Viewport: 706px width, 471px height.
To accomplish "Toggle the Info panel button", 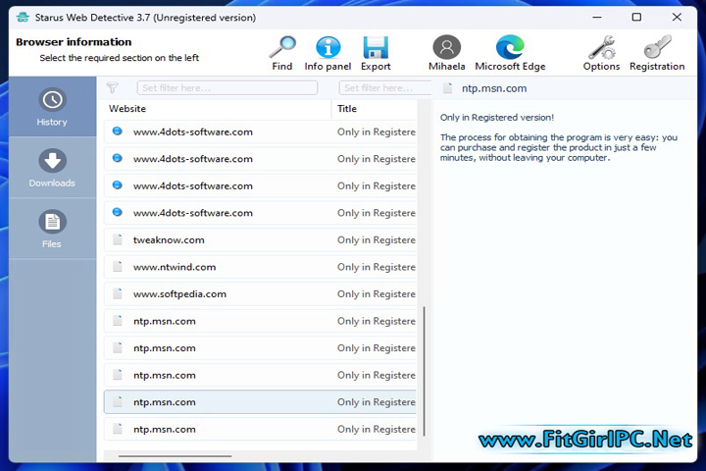I will pyautogui.click(x=328, y=53).
